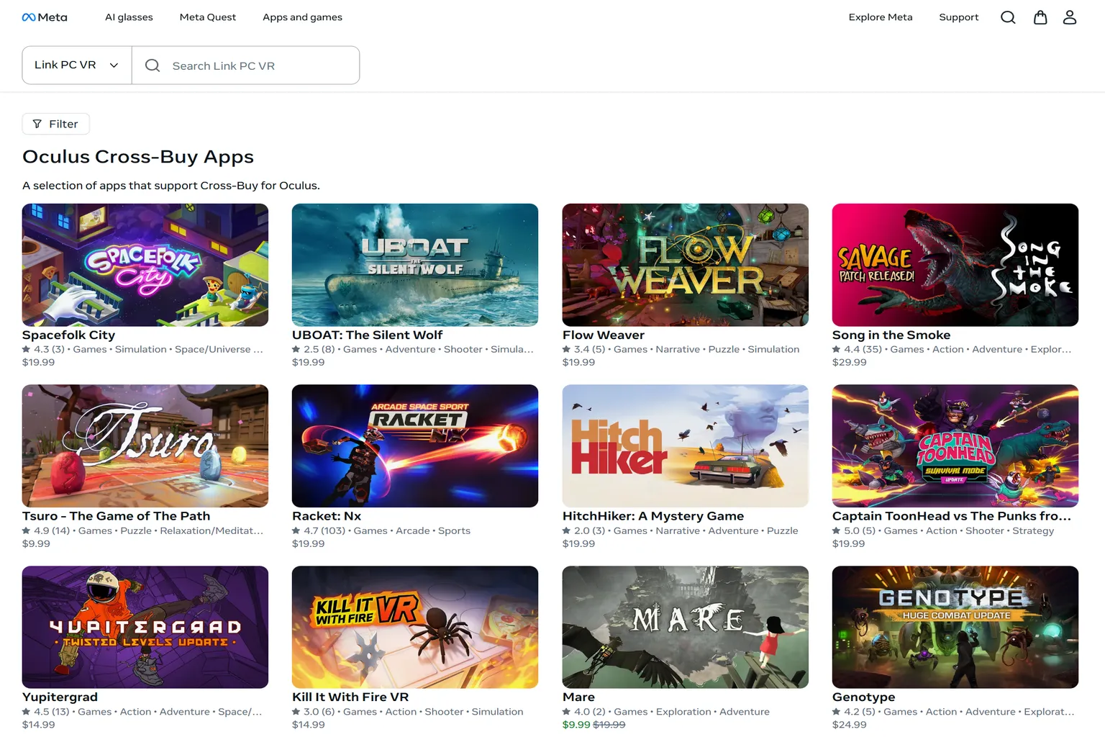Click Racket: Nx rating 4.7 (103)
The width and height of the screenshot is (1105, 737).
pos(319,530)
